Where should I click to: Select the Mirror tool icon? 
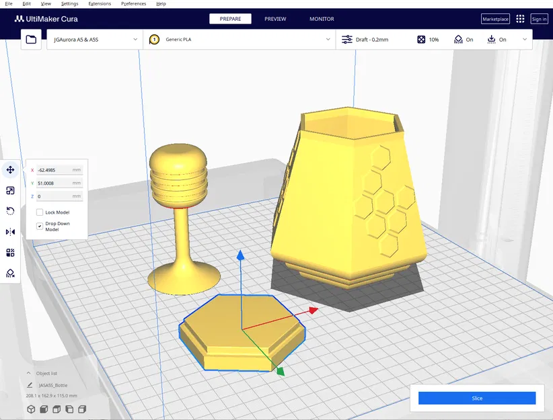10,232
